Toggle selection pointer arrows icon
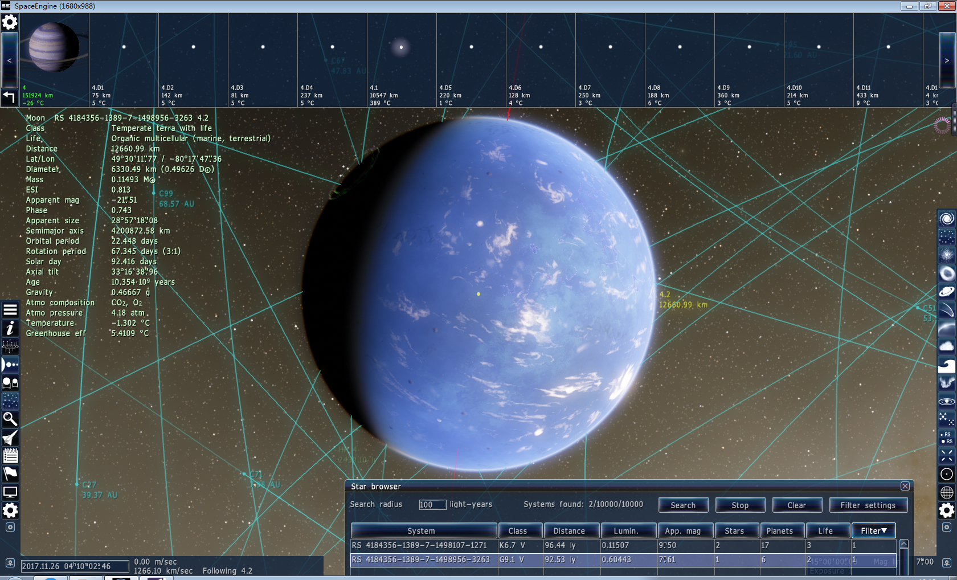The height and width of the screenshot is (580, 957). 947,456
